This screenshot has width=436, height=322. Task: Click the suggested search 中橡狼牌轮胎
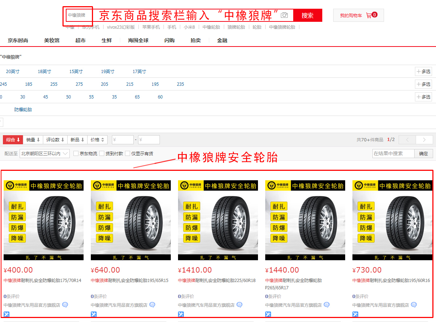click(x=282, y=27)
